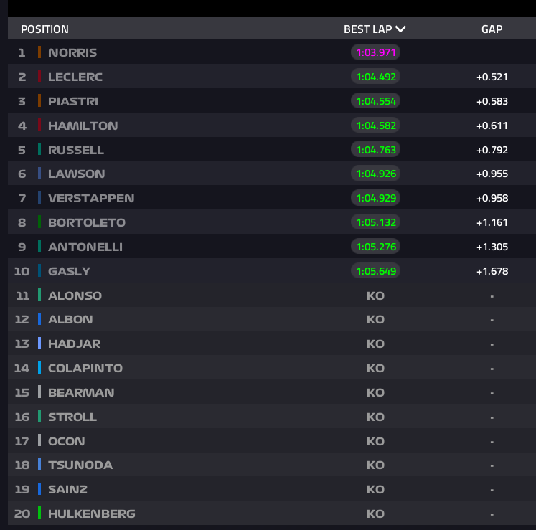Select Leclerc's 1:04.492 lap badge
The width and height of the screenshot is (536, 530).
click(x=375, y=77)
